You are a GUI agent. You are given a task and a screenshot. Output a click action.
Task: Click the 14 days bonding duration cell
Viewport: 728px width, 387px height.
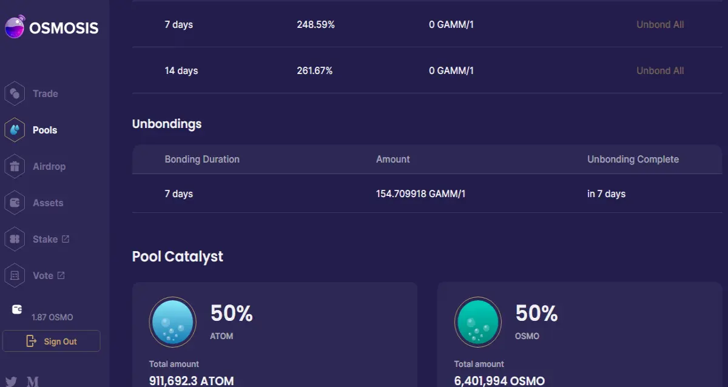(x=181, y=71)
